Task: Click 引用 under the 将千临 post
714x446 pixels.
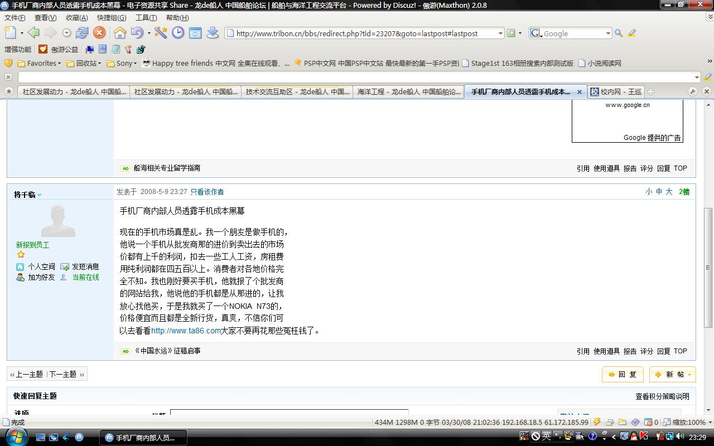Action: coord(583,351)
